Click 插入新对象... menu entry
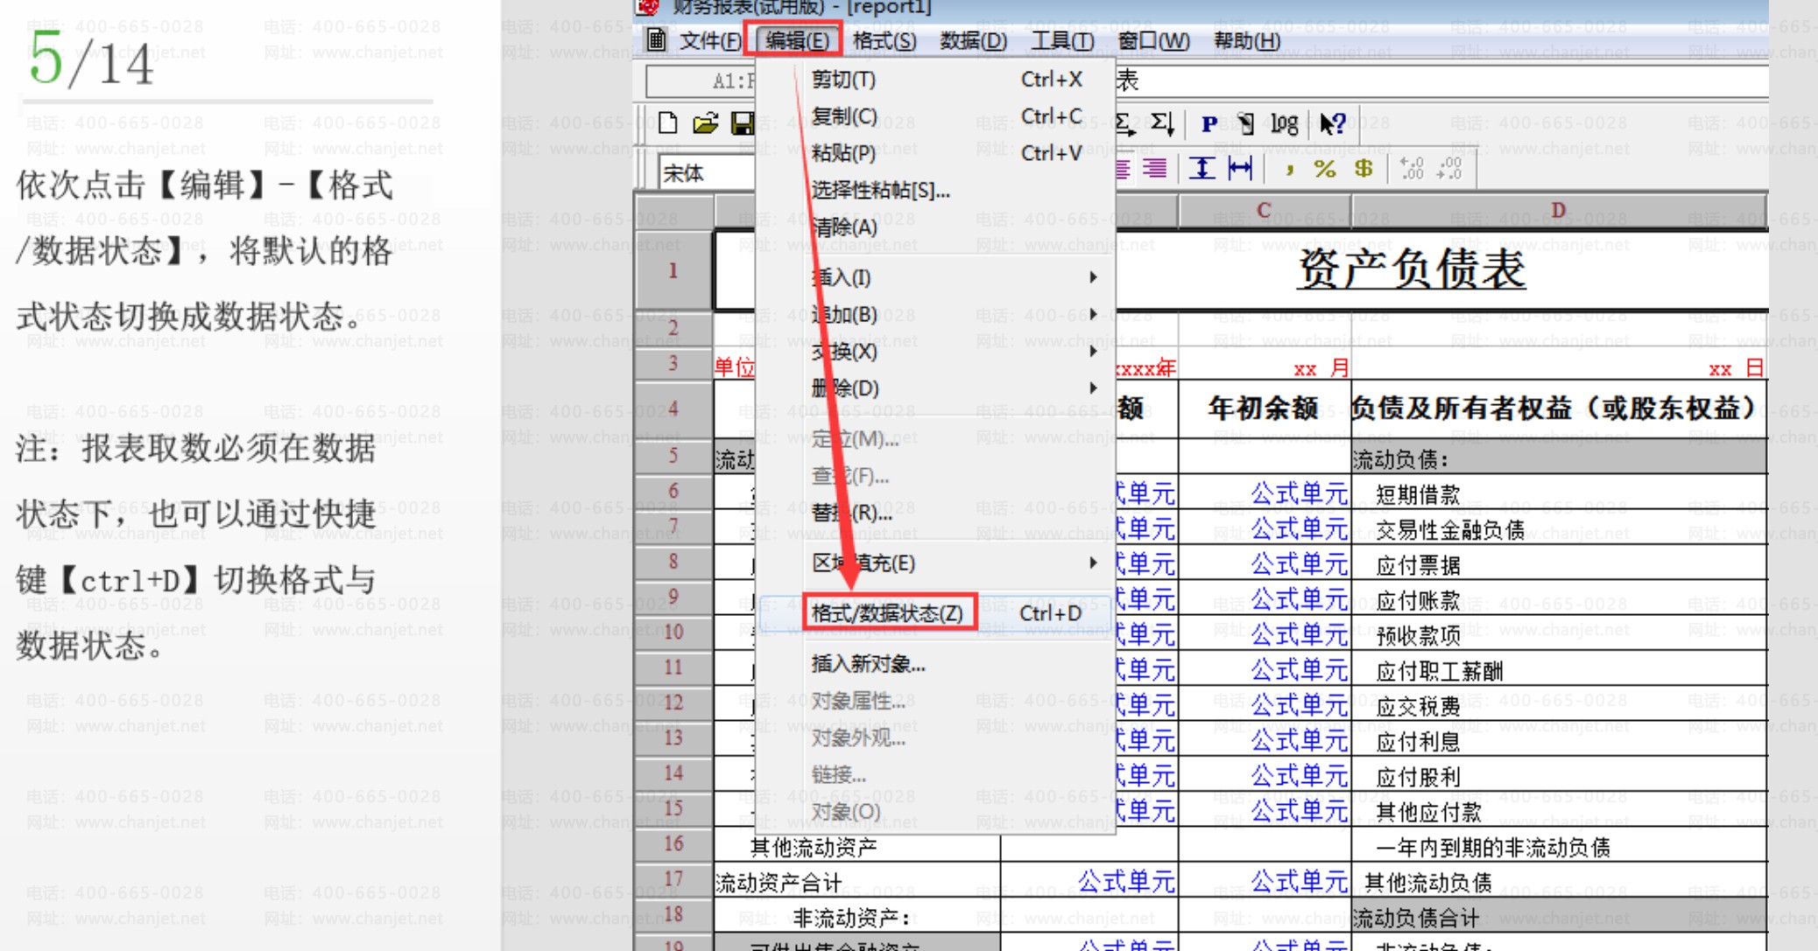Image resolution: width=1818 pixels, height=951 pixels. pos(868,664)
